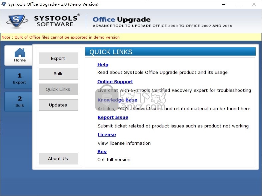Minimize the SysTools Office Upgrade window
The width and height of the screenshot is (262, 196).
tap(224, 4)
